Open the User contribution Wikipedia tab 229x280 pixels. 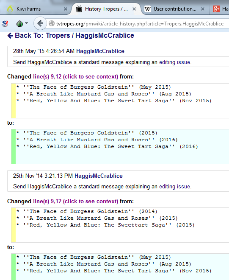(175, 9)
